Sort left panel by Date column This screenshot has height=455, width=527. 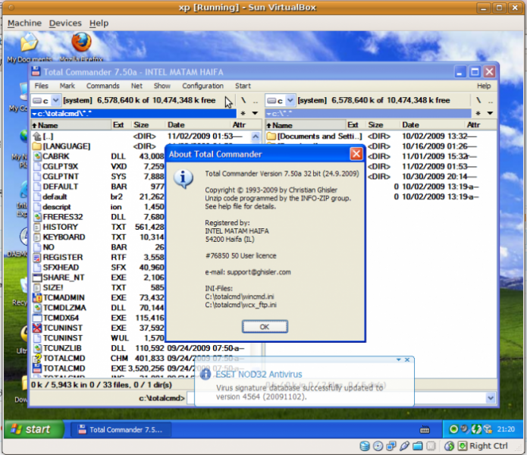pos(198,125)
